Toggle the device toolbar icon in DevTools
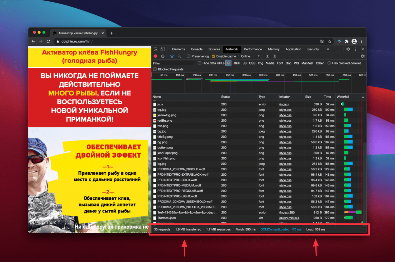 [x=163, y=49]
